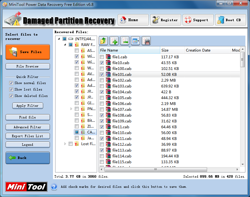Viewport: 250px width, 197px height.
Task: Click the vertical scrollbar thumb of file list
Action: (243, 60)
